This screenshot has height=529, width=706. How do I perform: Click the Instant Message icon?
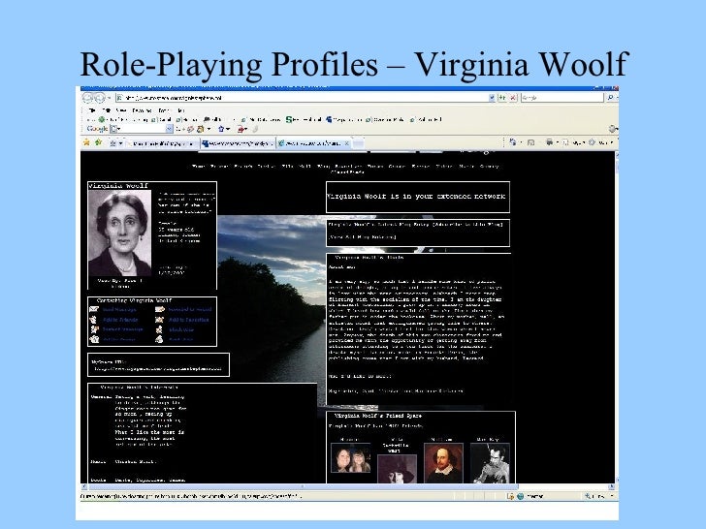[96, 329]
